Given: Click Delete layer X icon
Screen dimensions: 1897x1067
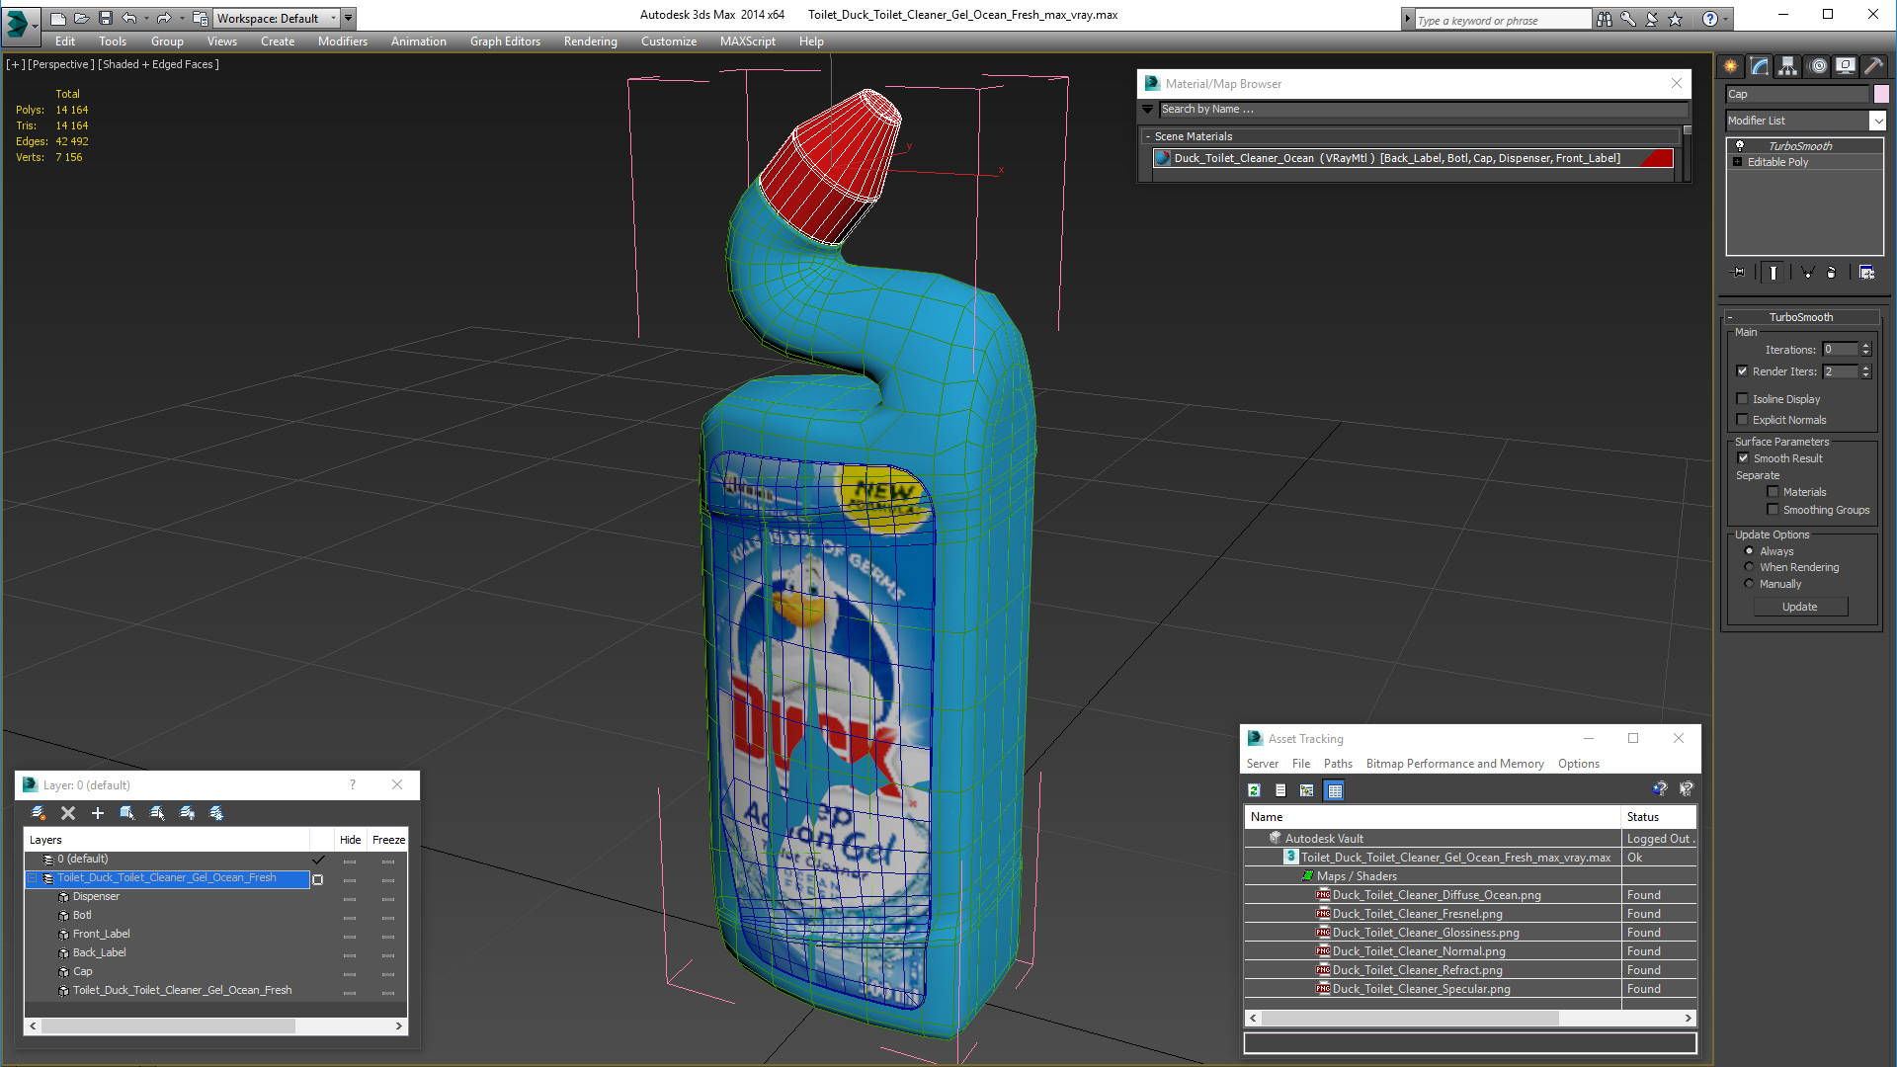Looking at the screenshot, I should [68, 813].
